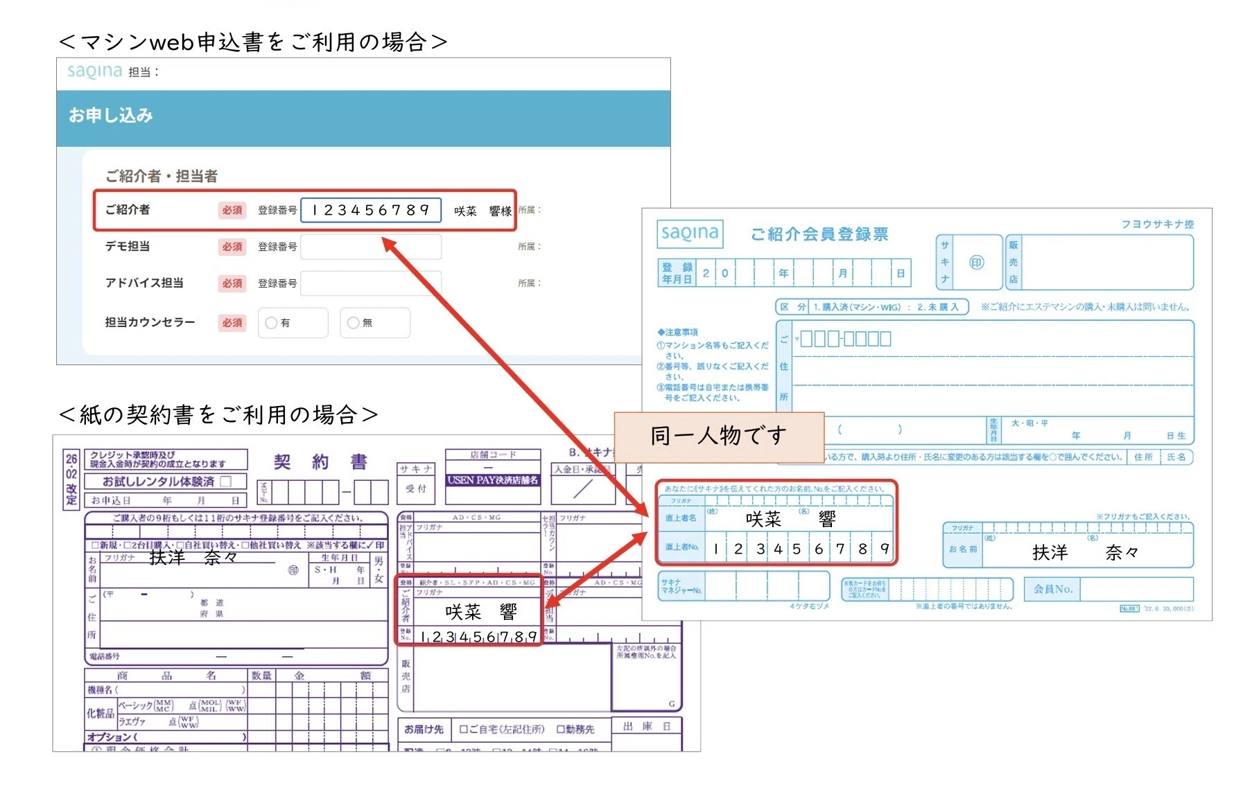
Task: Click the 印 seal mark on the 登録票
Action: point(976,263)
